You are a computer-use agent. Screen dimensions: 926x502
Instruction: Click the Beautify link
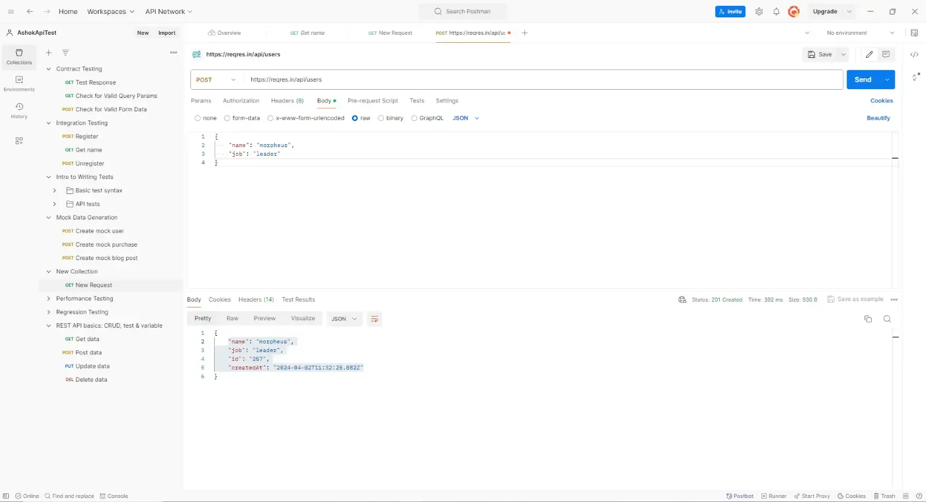click(878, 118)
